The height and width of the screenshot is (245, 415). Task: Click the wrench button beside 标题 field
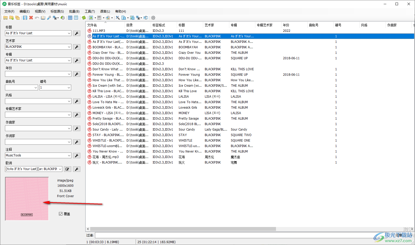(x=77, y=33)
